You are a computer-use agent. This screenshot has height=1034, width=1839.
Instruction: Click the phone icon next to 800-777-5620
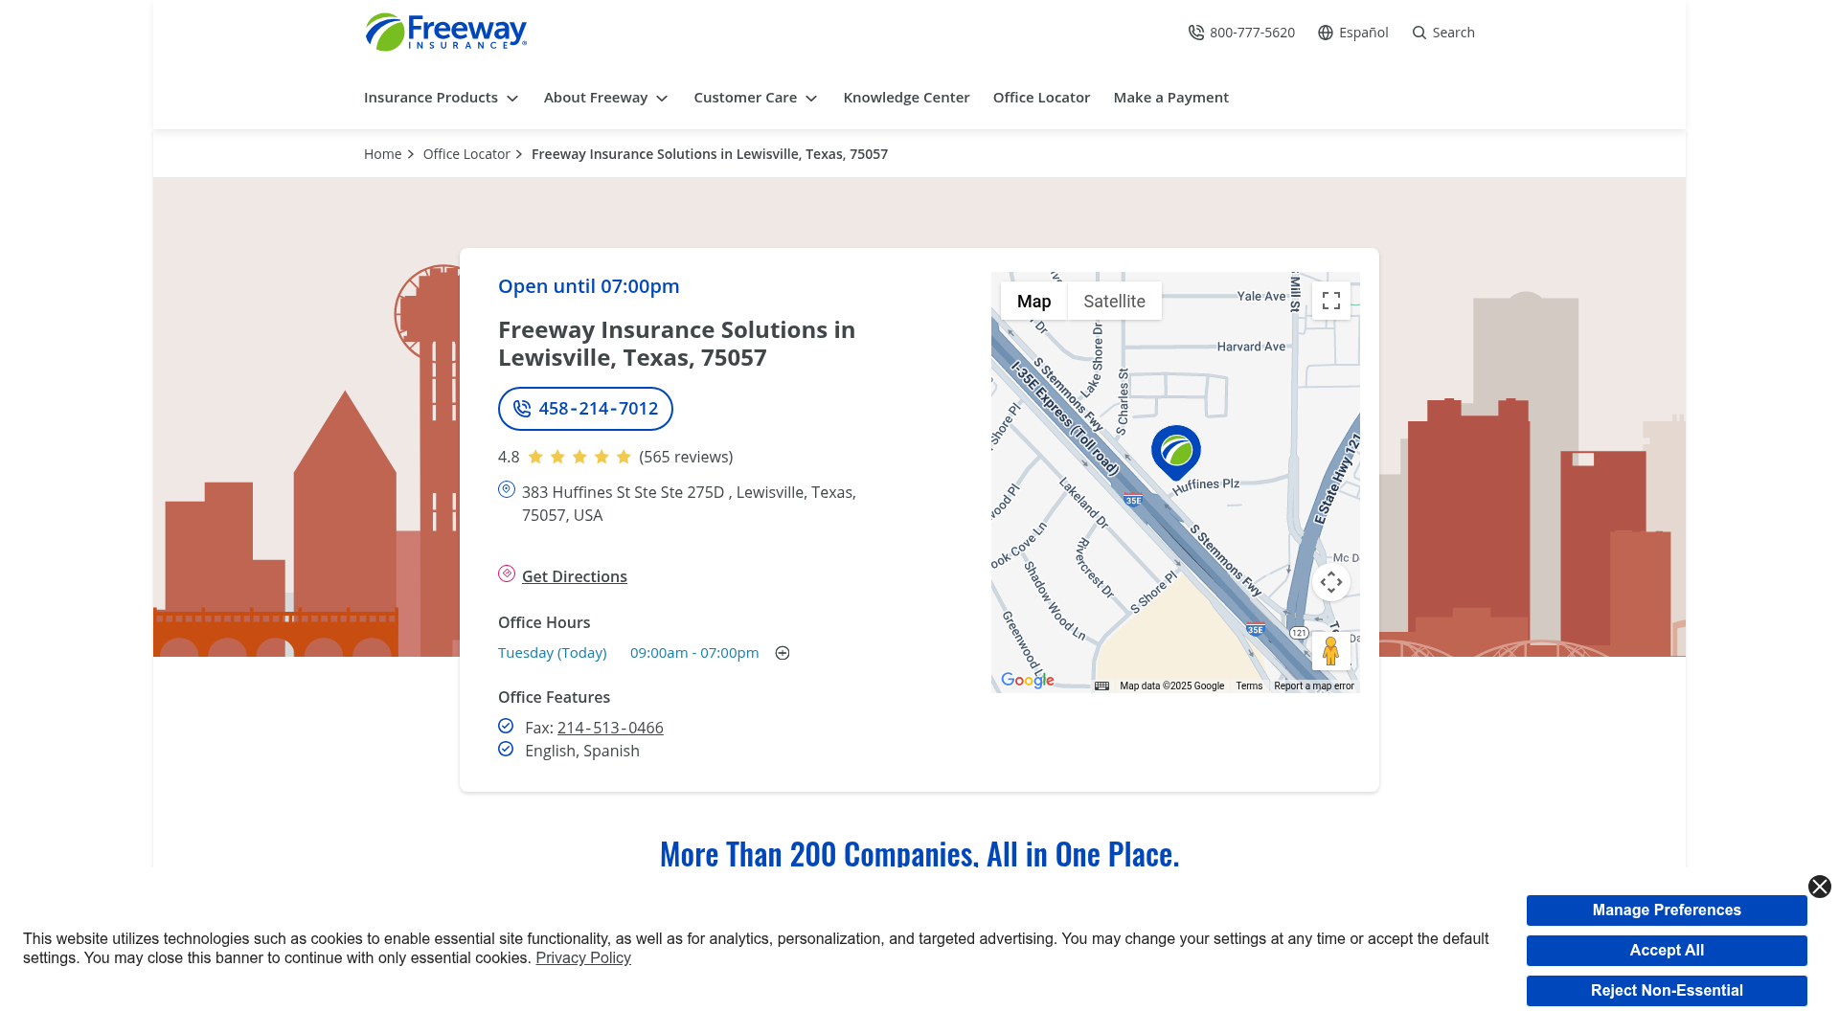[x=1196, y=32]
